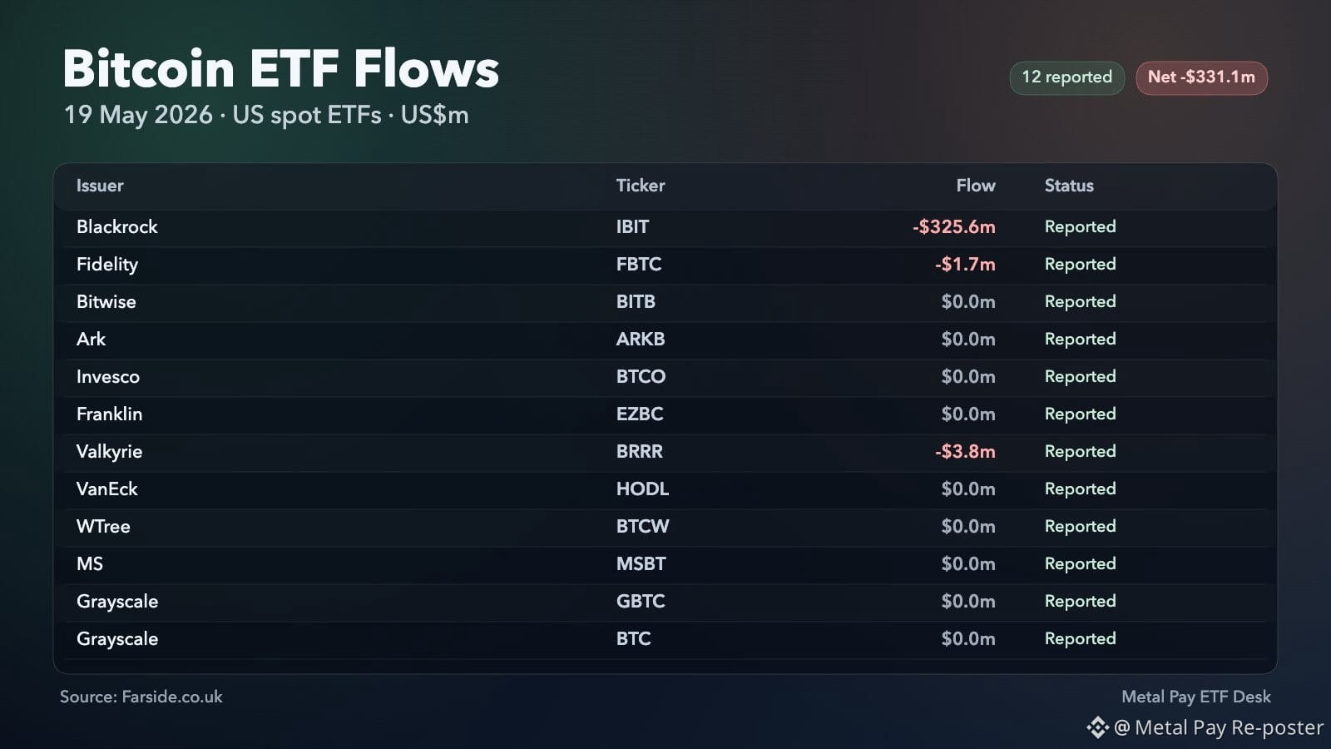The height and width of the screenshot is (749, 1331).
Task: Click the Valkyrie BRRR -$3.8m value
Action: [965, 452]
